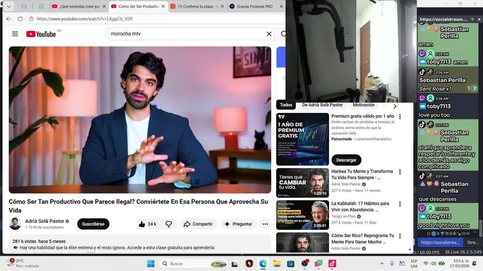Click the taskbar Buscar search box
The width and height of the screenshot is (483, 271).
click(194, 263)
